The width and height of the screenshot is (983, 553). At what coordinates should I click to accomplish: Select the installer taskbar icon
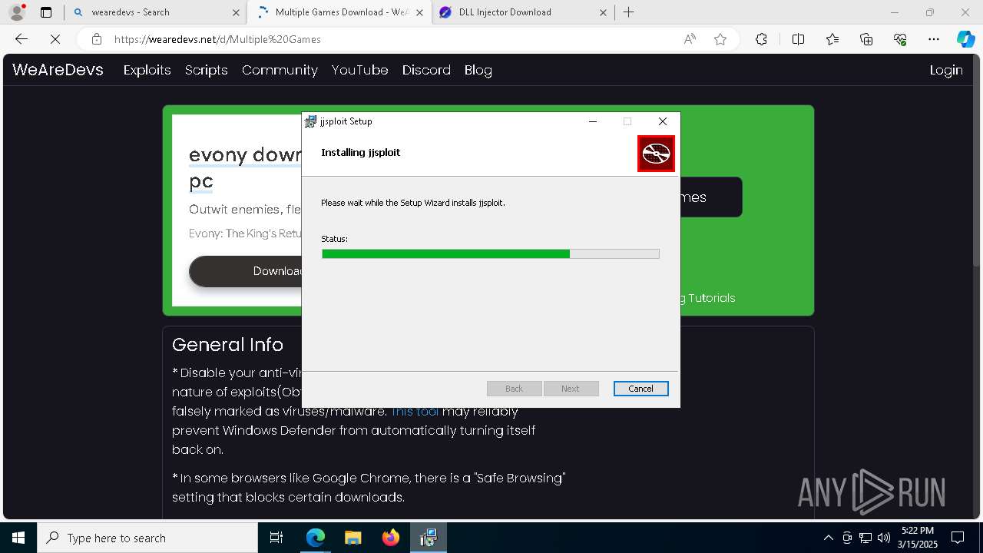pyautogui.click(x=428, y=538)
